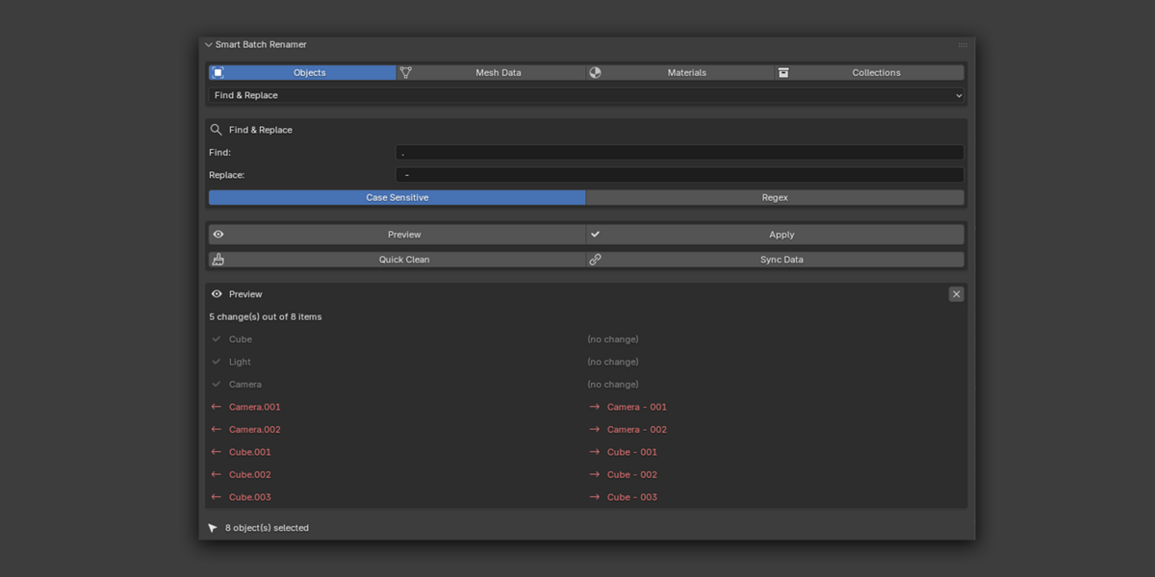Click the Collections archive box icon
Screen dimensions: 1155x577
coord(783,72)
